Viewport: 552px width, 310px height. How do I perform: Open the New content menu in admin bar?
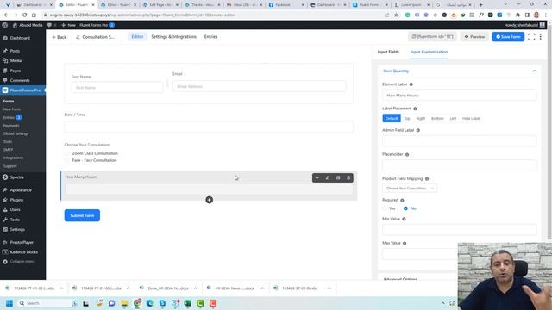click(x=69, y=25)
